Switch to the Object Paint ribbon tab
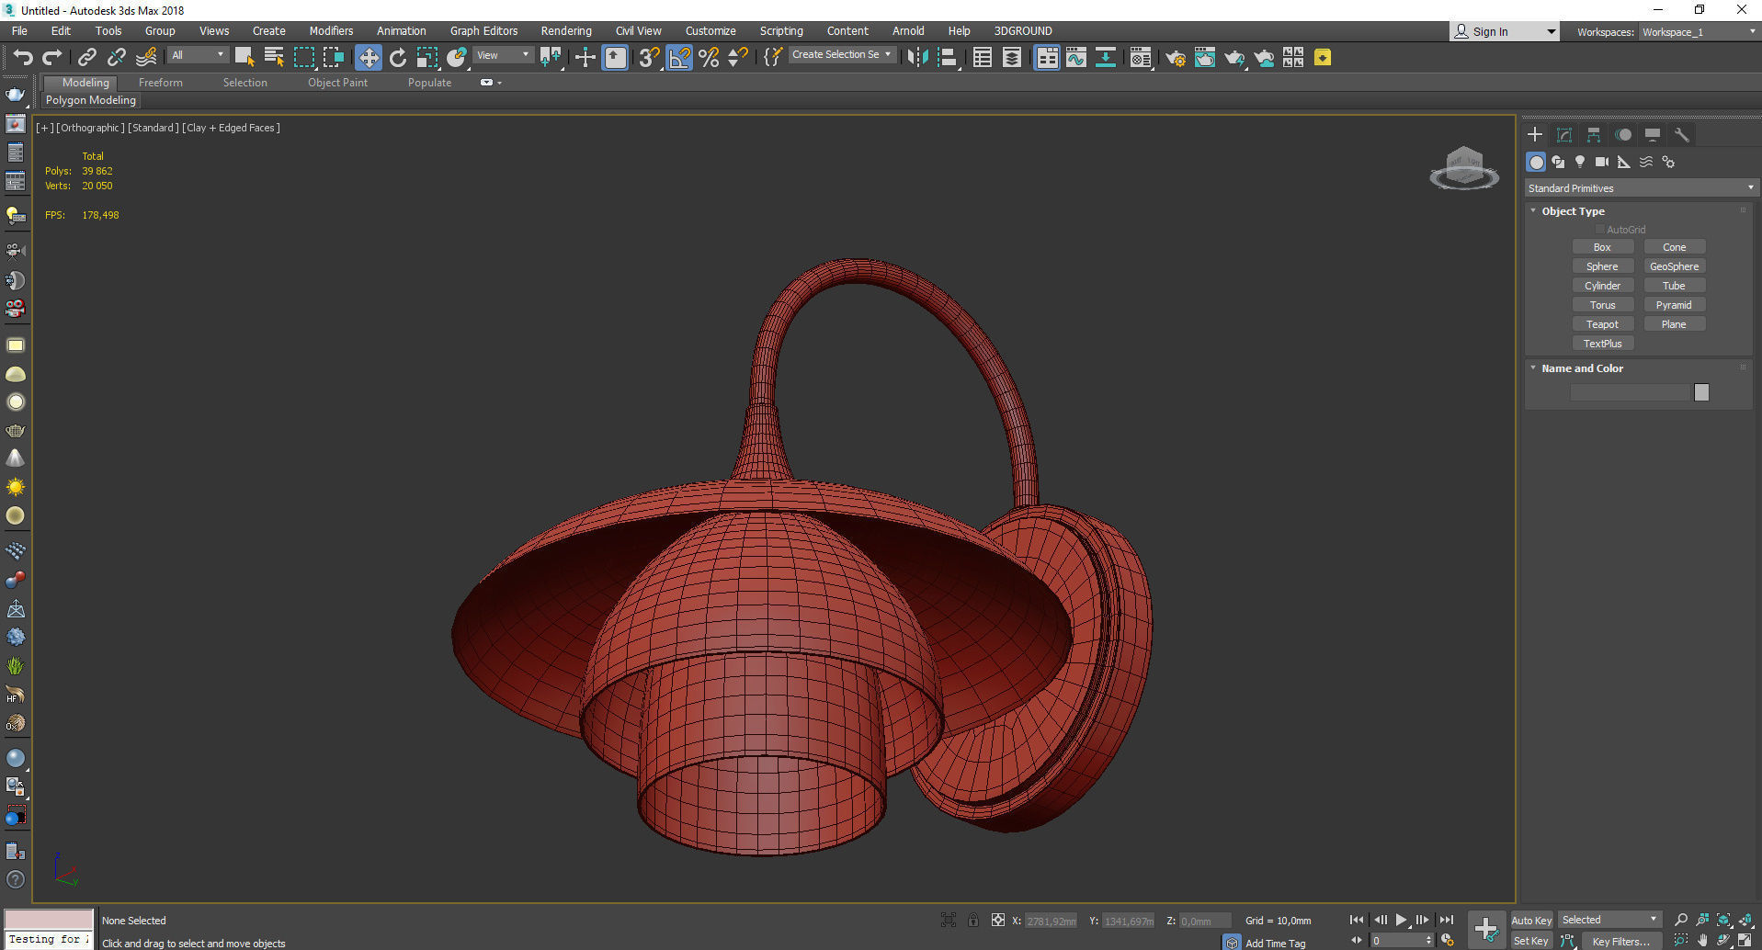 tap(337, 83)
